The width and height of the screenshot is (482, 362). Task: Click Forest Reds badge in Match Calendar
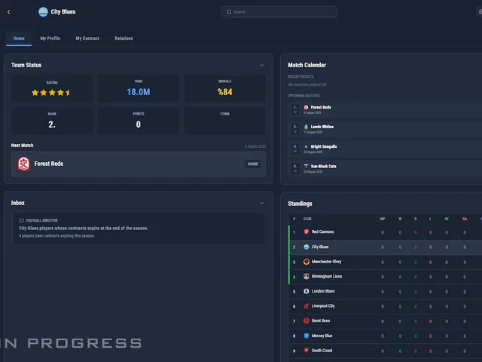click(x=306, y=107)
